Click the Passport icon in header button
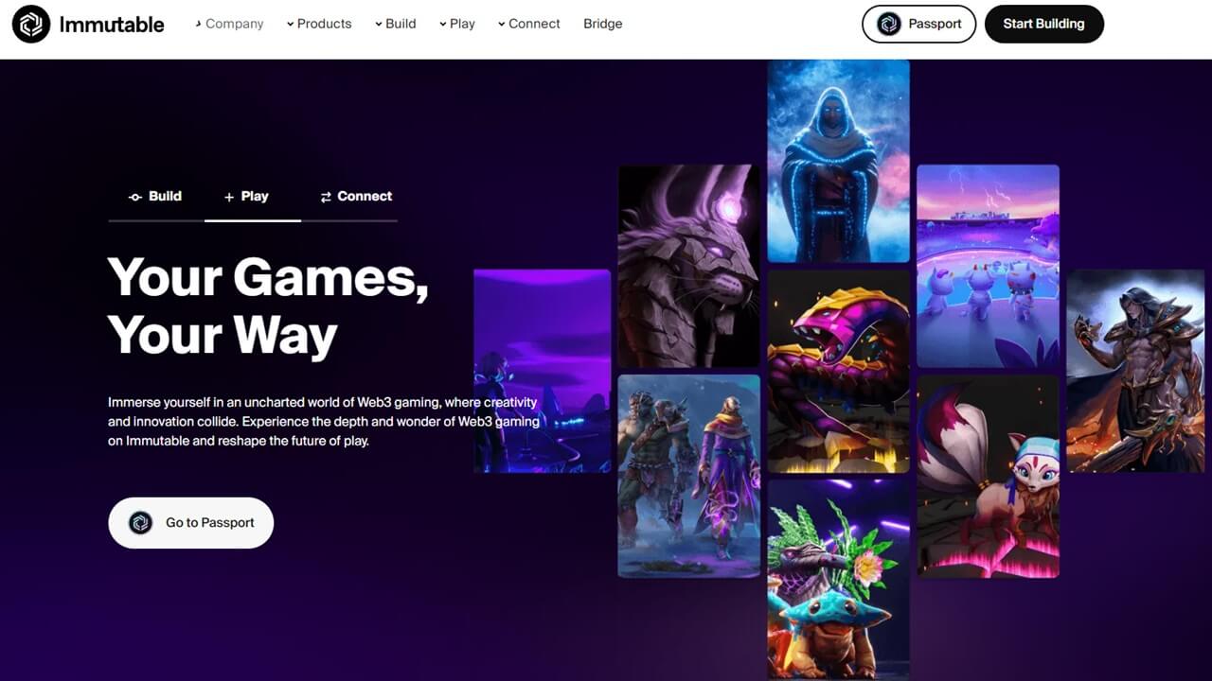The width and height of the screenshot is (1212, 681). pos(889,25)
